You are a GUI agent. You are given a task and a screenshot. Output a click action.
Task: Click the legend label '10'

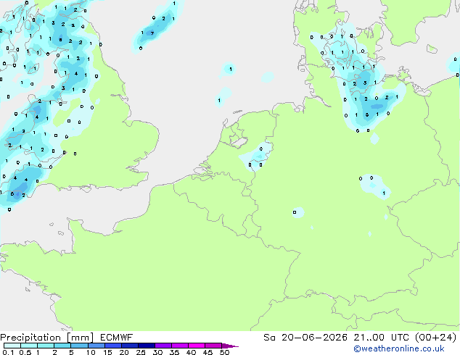91,352
